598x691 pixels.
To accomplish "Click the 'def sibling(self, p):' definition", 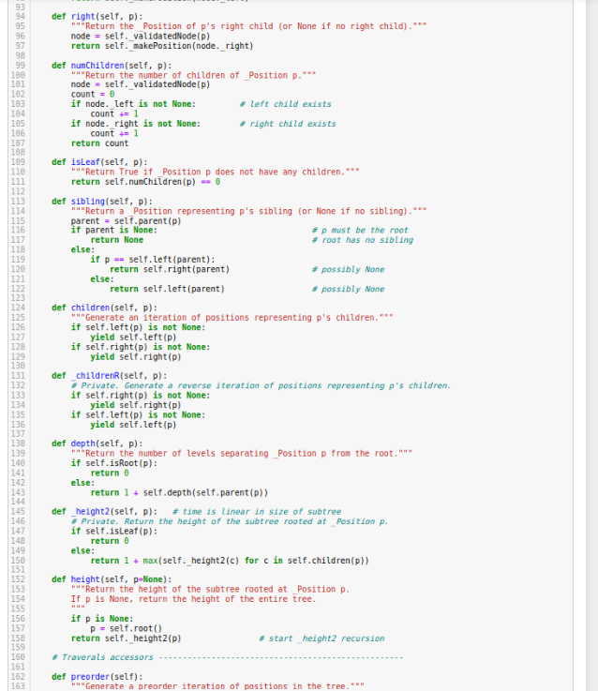I will pos(102,202).
